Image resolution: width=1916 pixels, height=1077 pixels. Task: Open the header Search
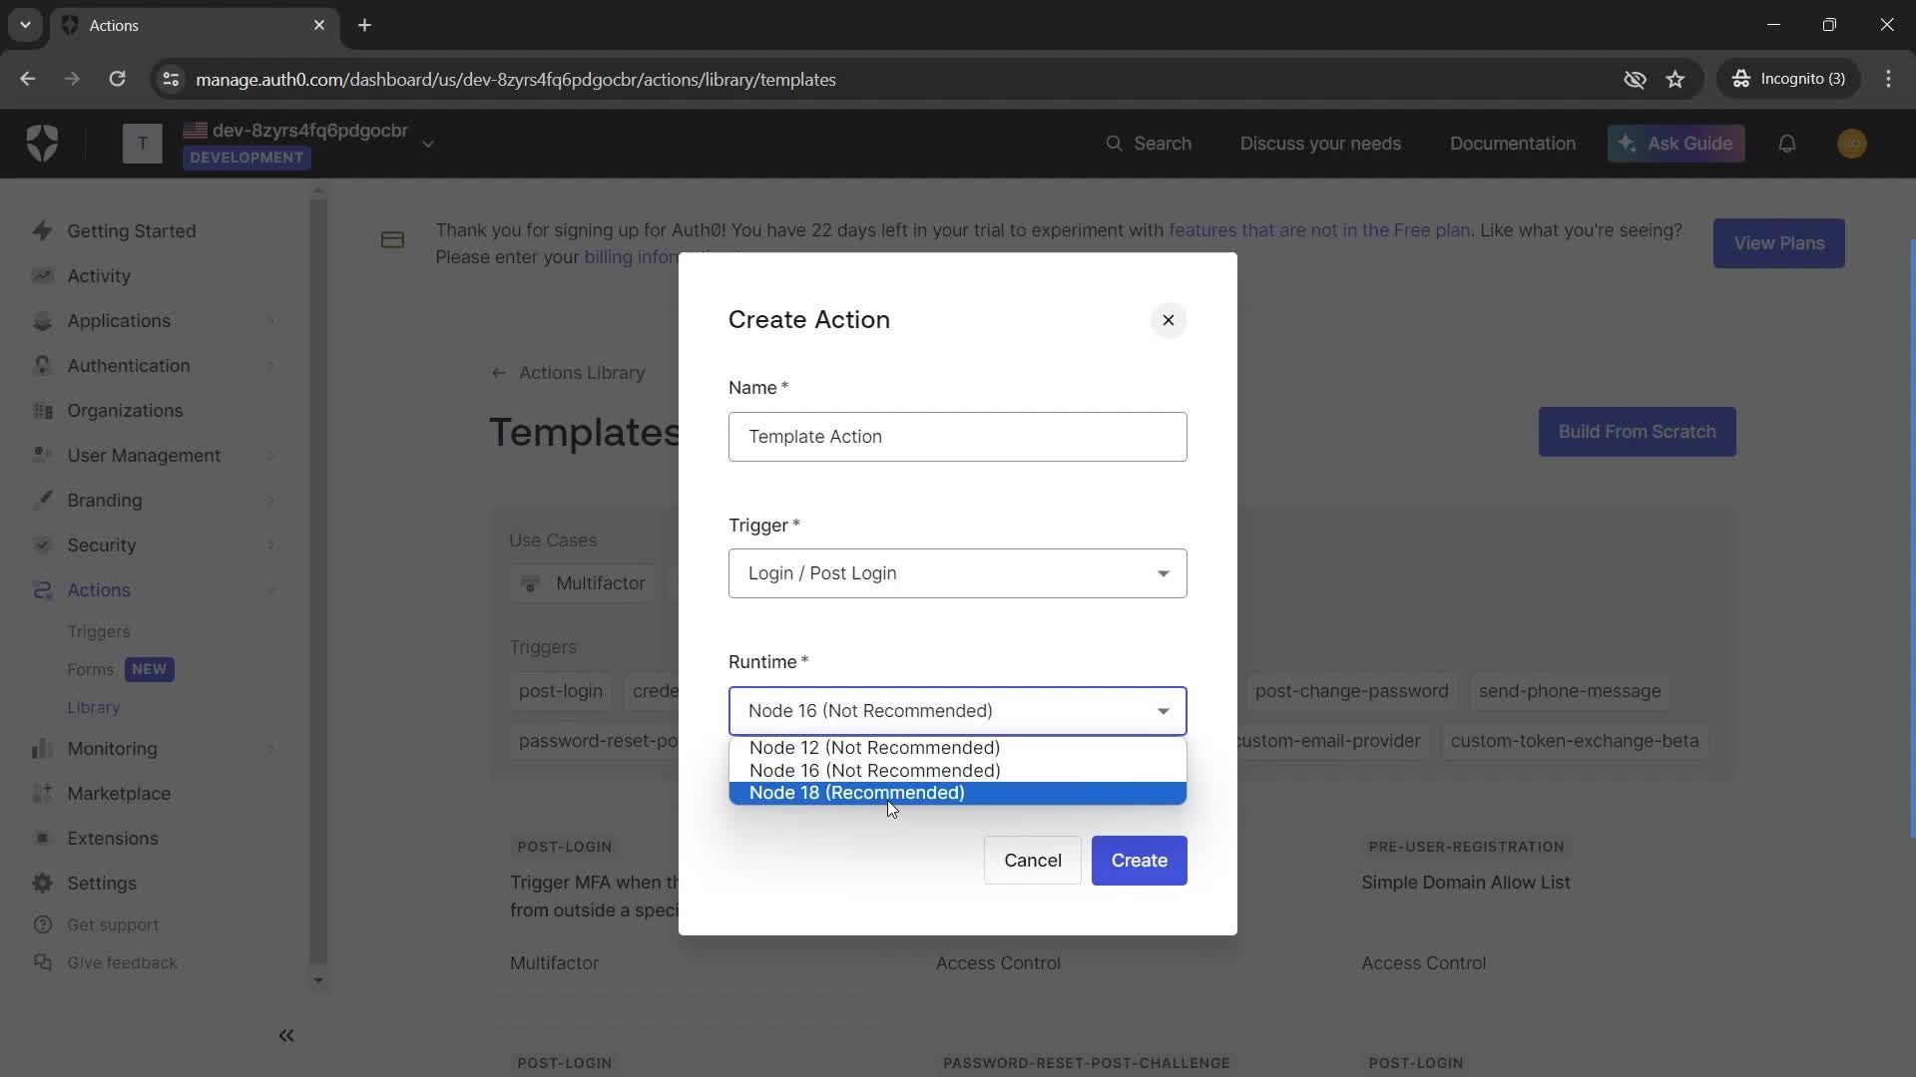point(1148,144)
